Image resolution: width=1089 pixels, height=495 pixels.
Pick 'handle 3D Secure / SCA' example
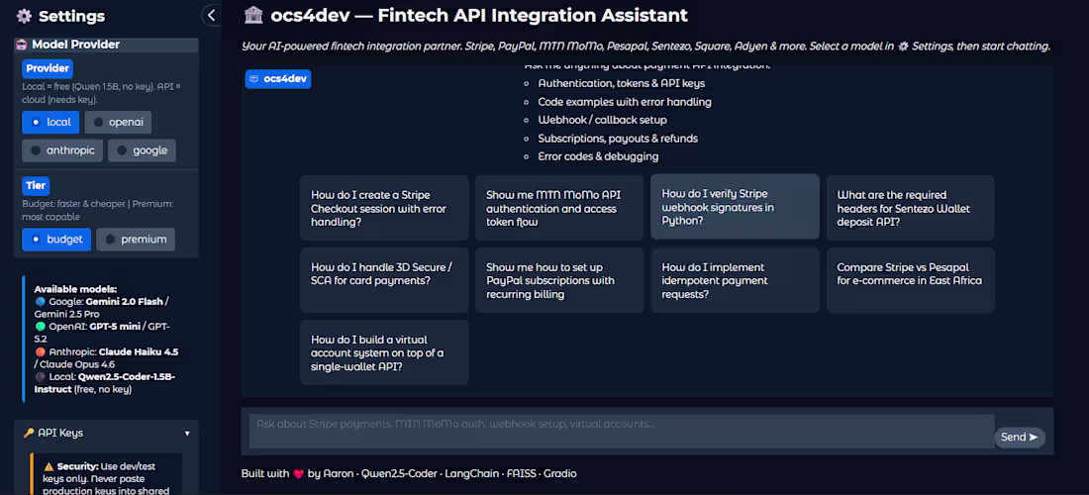(384, 280)
